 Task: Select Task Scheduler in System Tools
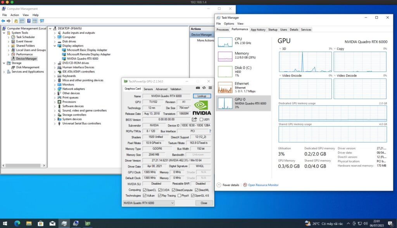(x=25, y=37)
